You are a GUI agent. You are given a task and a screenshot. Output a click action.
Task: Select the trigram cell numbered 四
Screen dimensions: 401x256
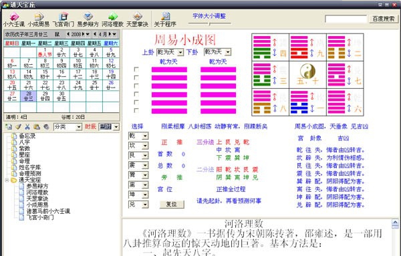pyautogui.click(x=270, y=47)
